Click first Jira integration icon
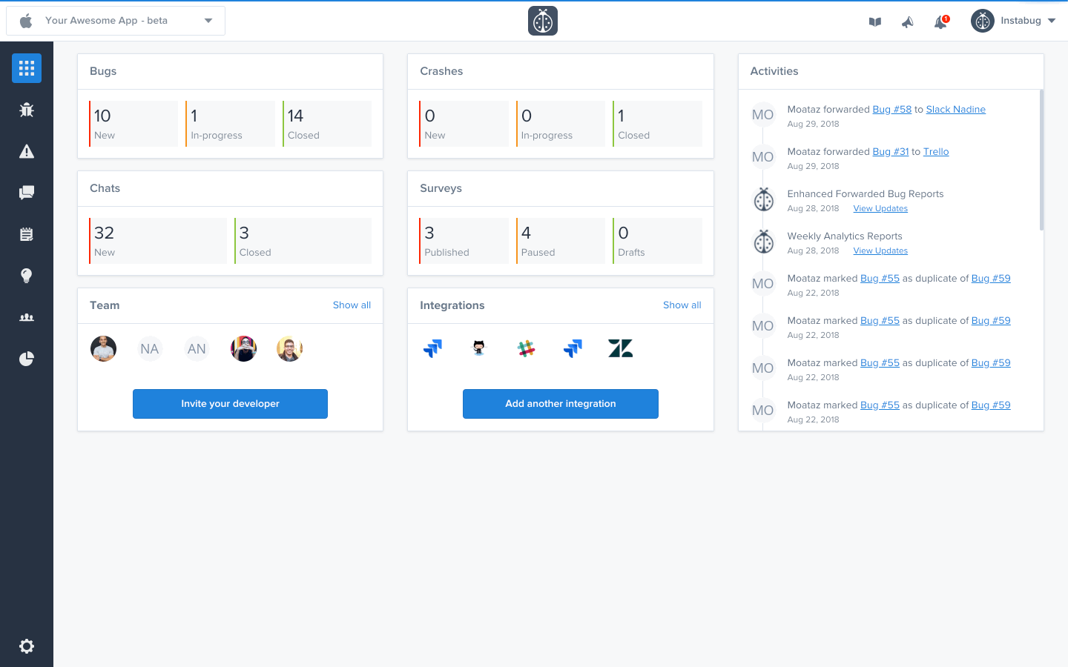This screenshot has width=1068, height=667. [432, 348]
